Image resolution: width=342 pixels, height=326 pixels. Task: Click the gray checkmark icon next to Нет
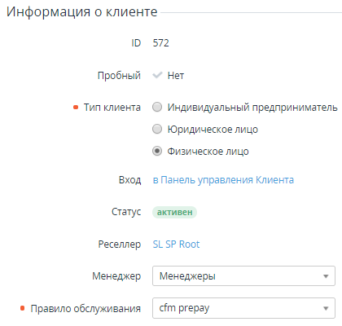[x=157, y=75]
